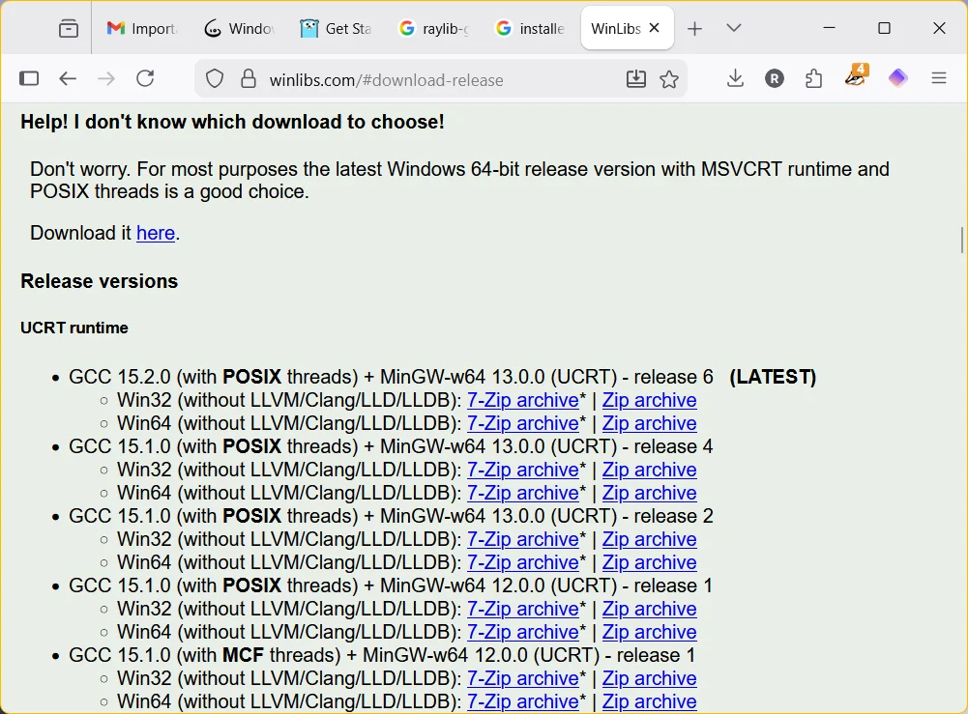The width and height of the screenshot is (968, 714).
Task: Open the 'R' profile avatar icon
Action: coord(774,77)
